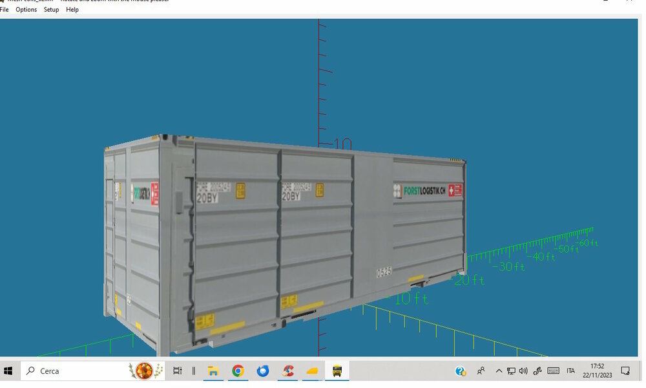646x388 pixels.
Task: Open the Help menu
Action: 72,10
